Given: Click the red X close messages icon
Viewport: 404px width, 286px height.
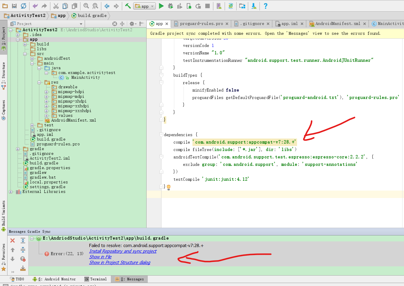Looking at the screenshot, I should 13,241.
